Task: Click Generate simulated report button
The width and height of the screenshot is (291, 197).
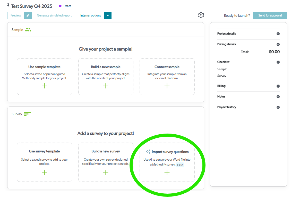Action: click(54, 15)
